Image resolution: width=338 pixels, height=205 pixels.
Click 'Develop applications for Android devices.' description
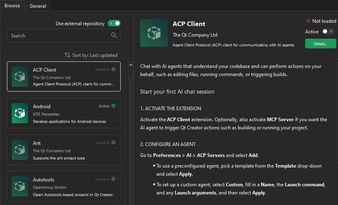(69, 122)
